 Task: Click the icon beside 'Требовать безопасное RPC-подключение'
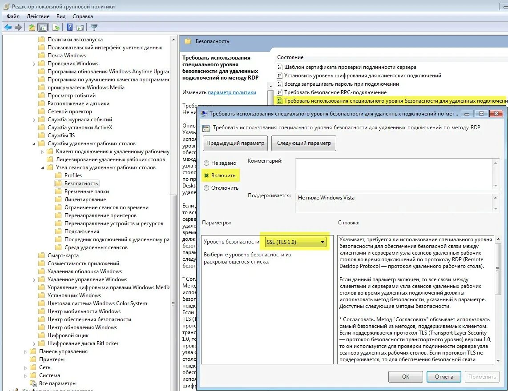[280, 92]
